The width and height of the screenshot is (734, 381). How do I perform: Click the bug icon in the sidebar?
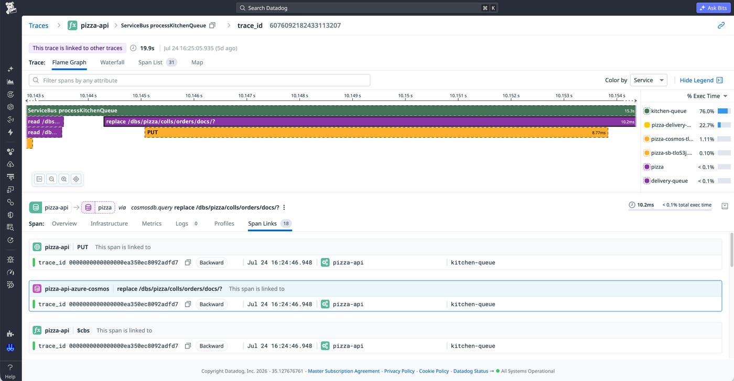(10, 260)
